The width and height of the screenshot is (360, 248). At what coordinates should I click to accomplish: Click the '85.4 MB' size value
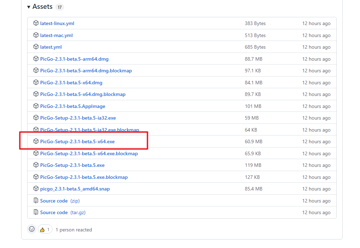coord(254,189)
